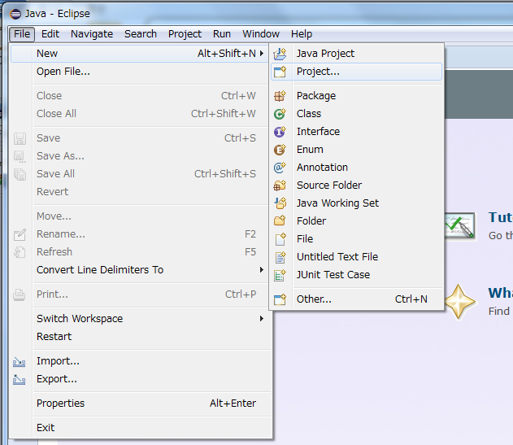Click the Tutorials checkmark icon on Welcome page
Image resolution: width=513 pixels, height=445 pixels.
coord(459,226)
